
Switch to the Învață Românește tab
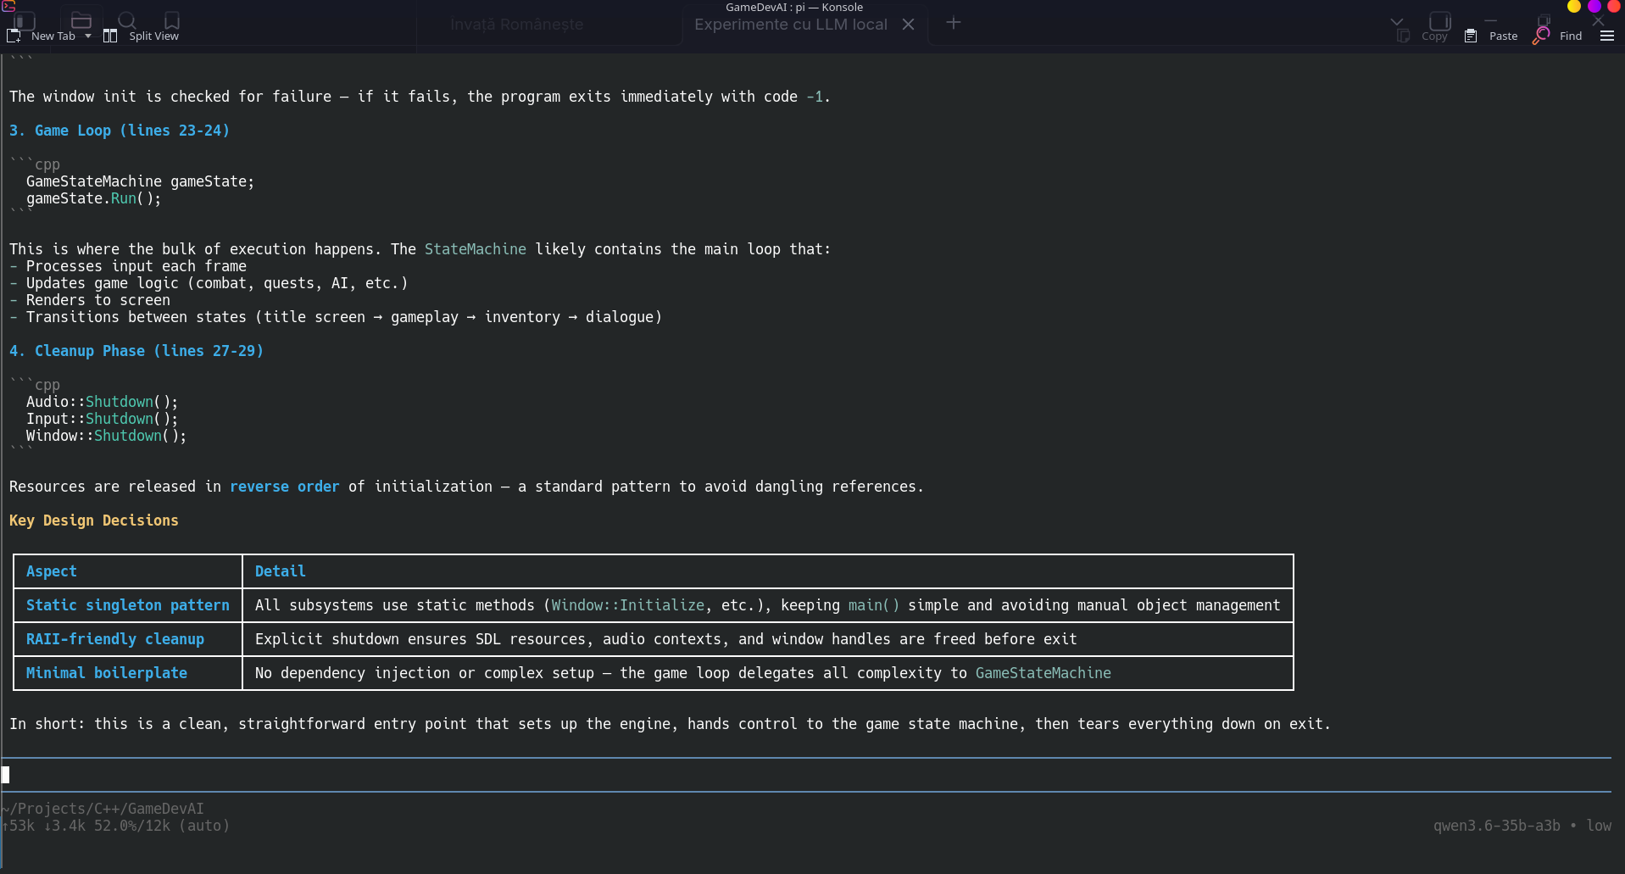[516, 25]
